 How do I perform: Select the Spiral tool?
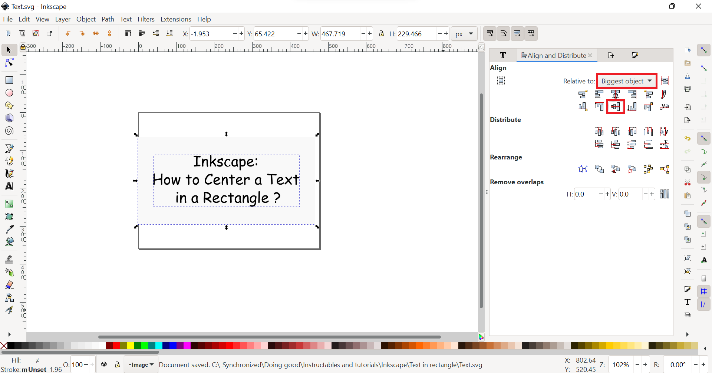[9, 131]
